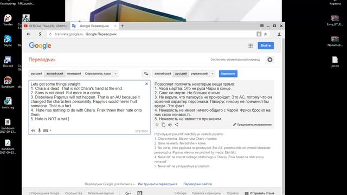This screenshot has width=347, height=195.
Task: Open a new browser tab
Action: 123,26
